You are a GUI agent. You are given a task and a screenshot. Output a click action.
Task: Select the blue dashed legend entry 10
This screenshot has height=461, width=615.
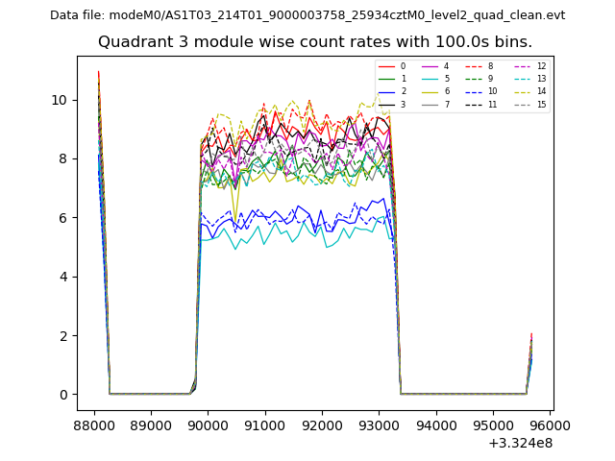(473, 91)
